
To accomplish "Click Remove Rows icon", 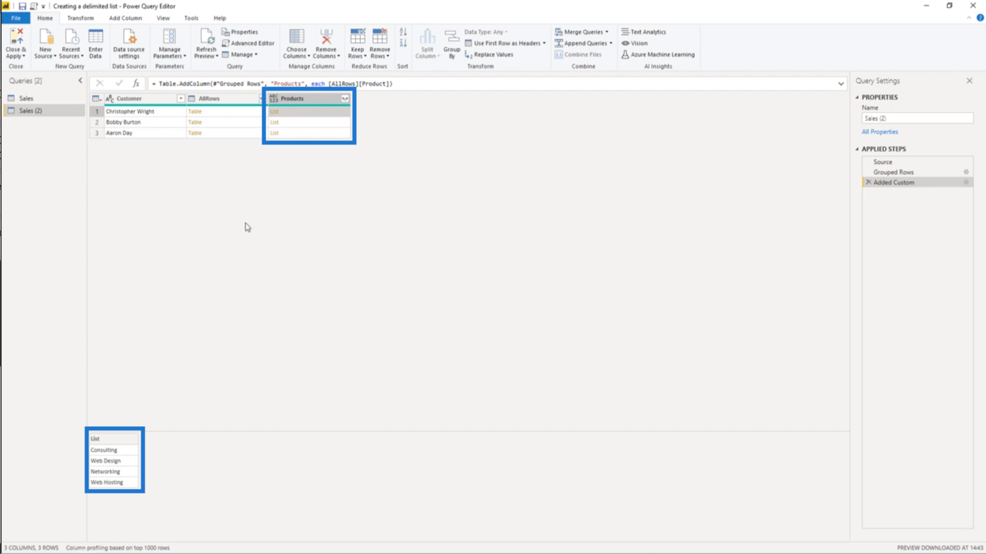I will 380,36.
